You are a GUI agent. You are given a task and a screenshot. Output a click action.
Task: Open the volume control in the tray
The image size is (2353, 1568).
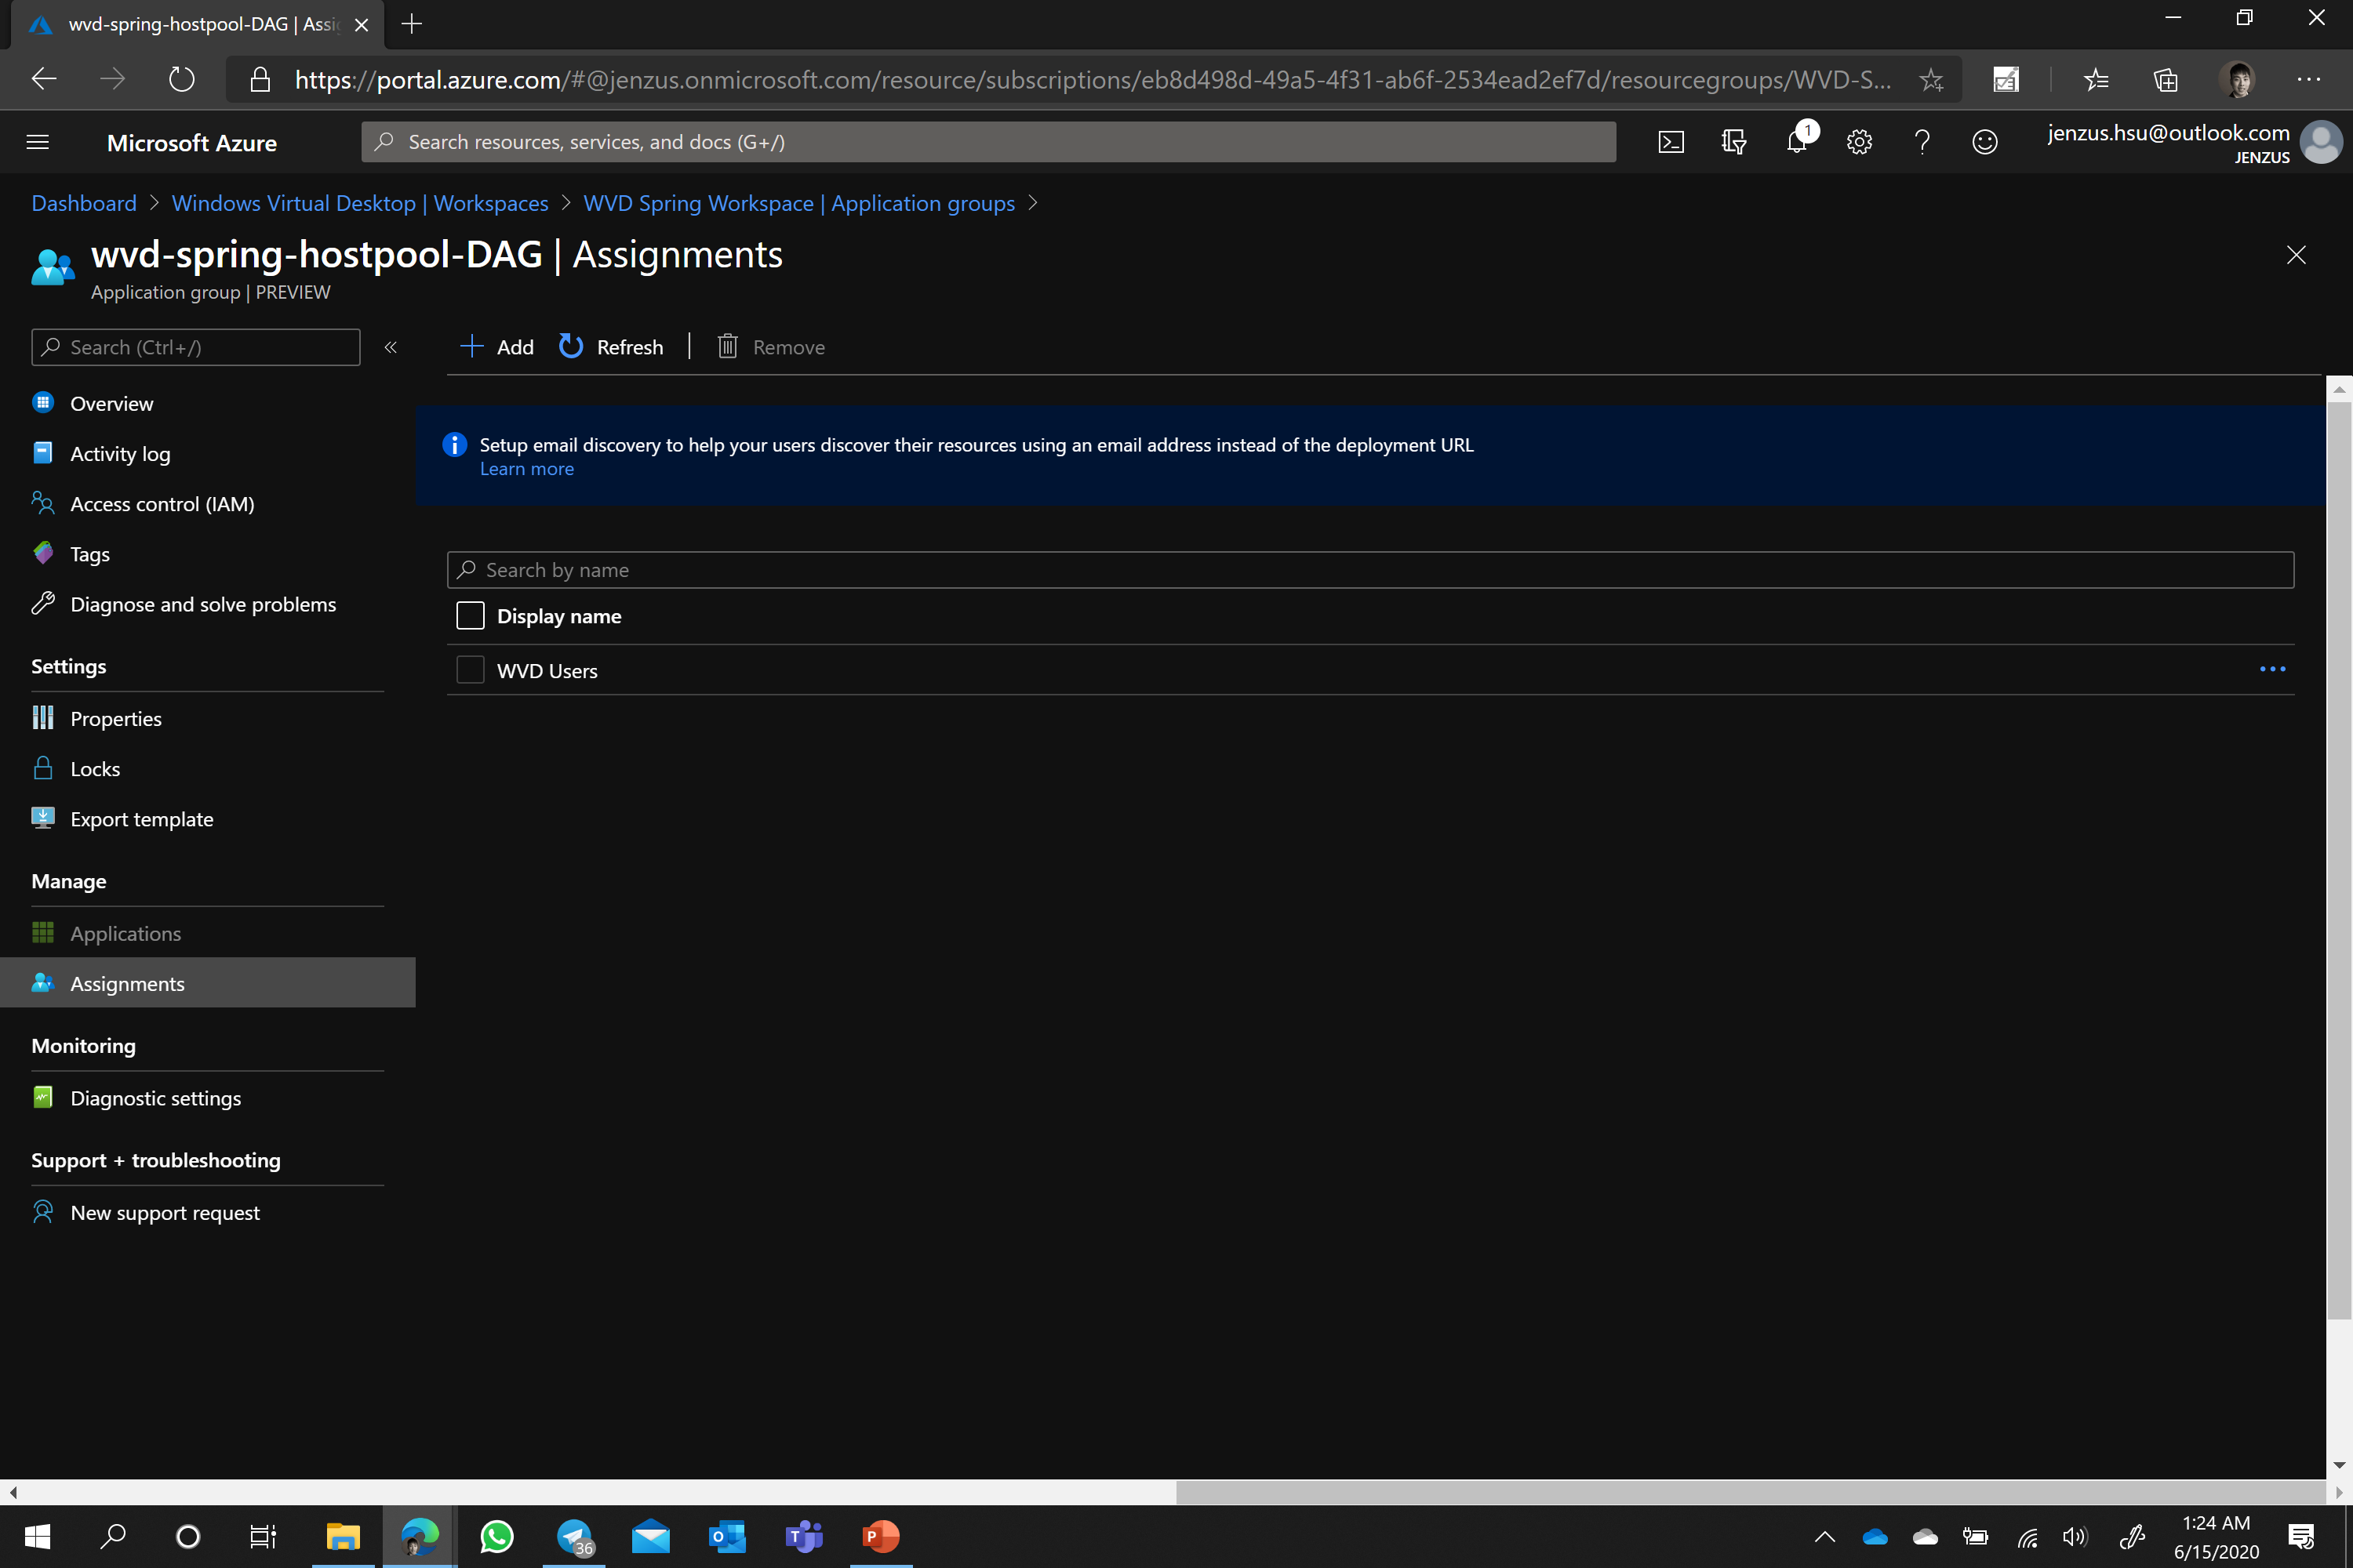tap(2075, 1537)
